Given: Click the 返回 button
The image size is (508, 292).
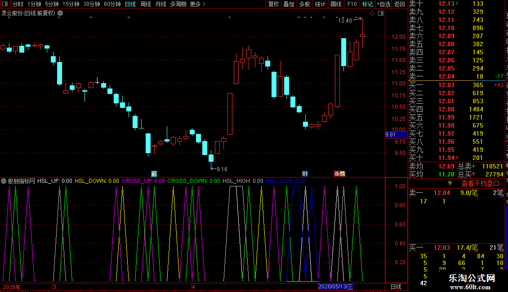Looking at the screenshot, I should (400, 4).
